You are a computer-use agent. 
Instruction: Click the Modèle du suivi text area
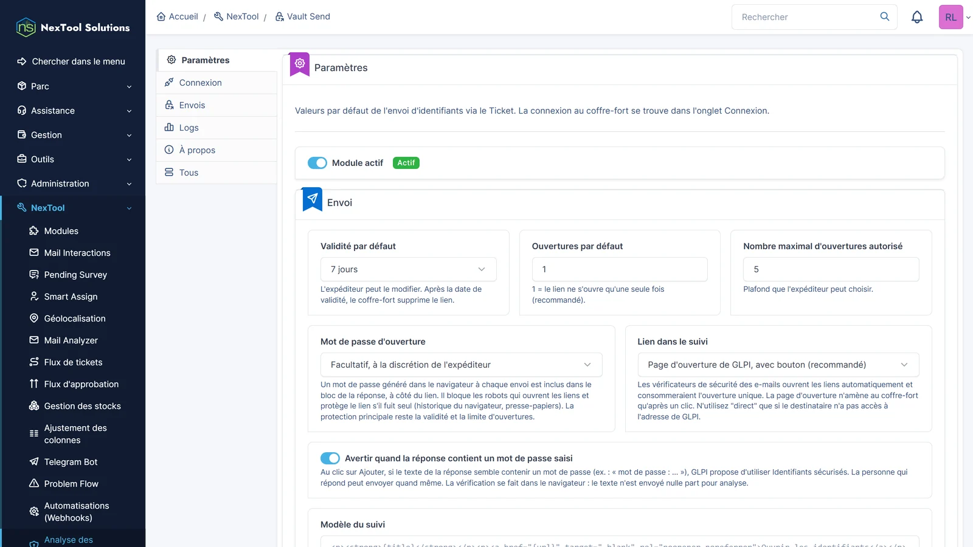click(x=620, y=542)
